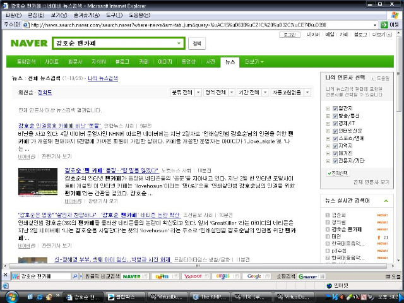Switch to the 통합검색 tab
This screenshot has width=404, height=303.
click(26, 62)
